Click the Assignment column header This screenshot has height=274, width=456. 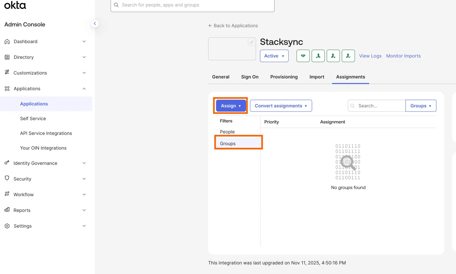pos(333,122)
